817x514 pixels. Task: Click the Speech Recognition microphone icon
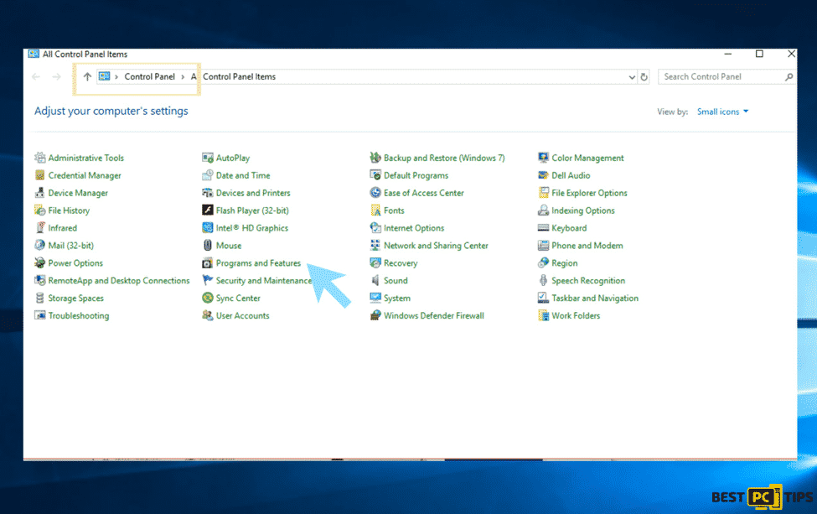point(543,280)
